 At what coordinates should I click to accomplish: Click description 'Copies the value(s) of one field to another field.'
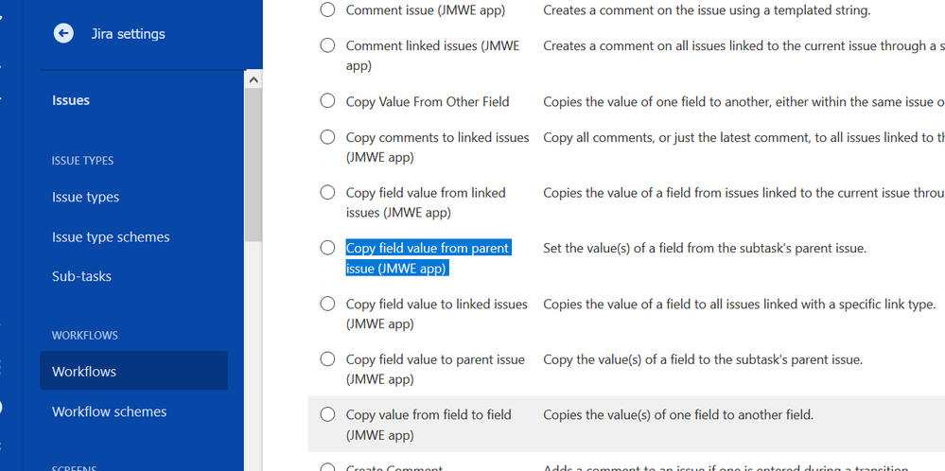(678, 415)
